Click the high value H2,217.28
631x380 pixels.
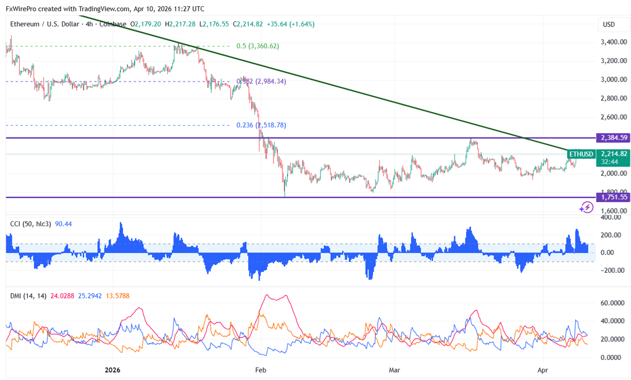tap(180, 24)
